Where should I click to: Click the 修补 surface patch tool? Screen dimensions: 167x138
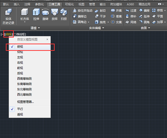click(x=131, y=16)
